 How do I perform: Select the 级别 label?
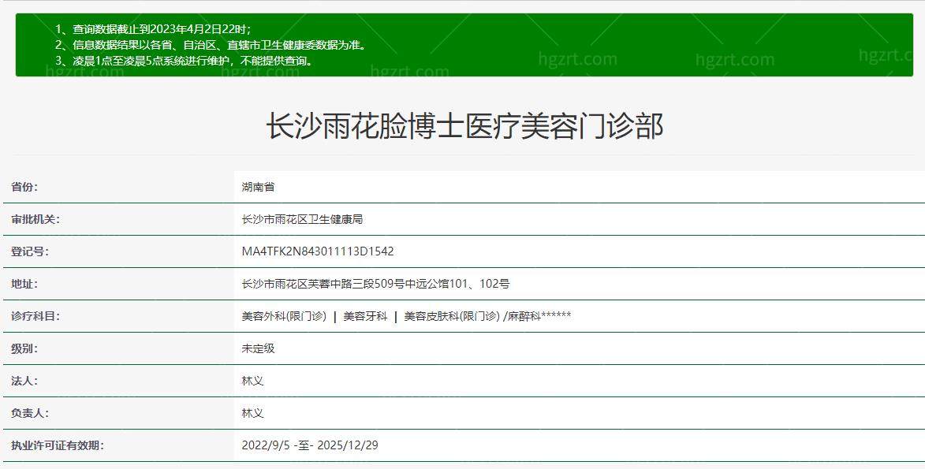pos(24,348)
